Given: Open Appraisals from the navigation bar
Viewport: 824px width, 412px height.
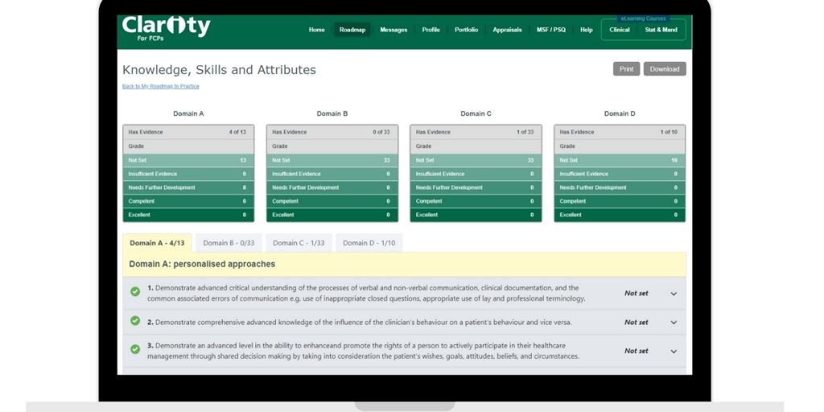Looking at the screenshot, I should pos(507,30).
